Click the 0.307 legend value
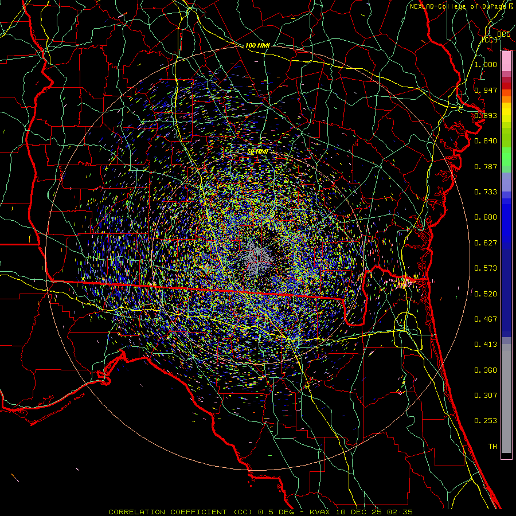This screenshot has height=516, width=516. pos(486,396)
